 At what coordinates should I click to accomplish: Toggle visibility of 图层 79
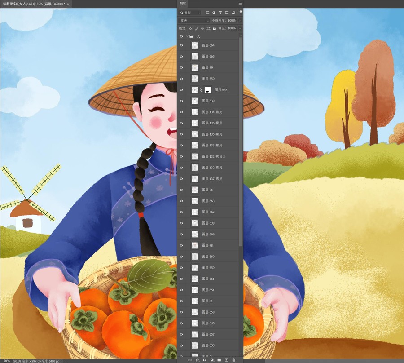[x=181, y=67]
